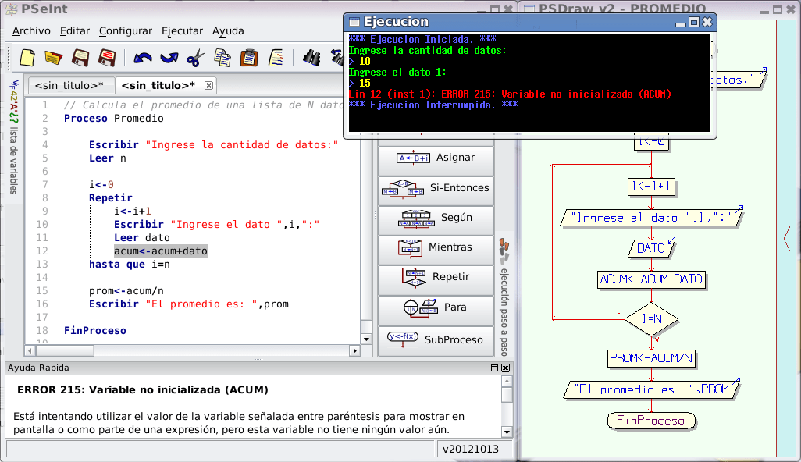The width and height of the screenshot is (801, 462).
Task: Click the New file toolbar icon
Action: coord(27,58)
